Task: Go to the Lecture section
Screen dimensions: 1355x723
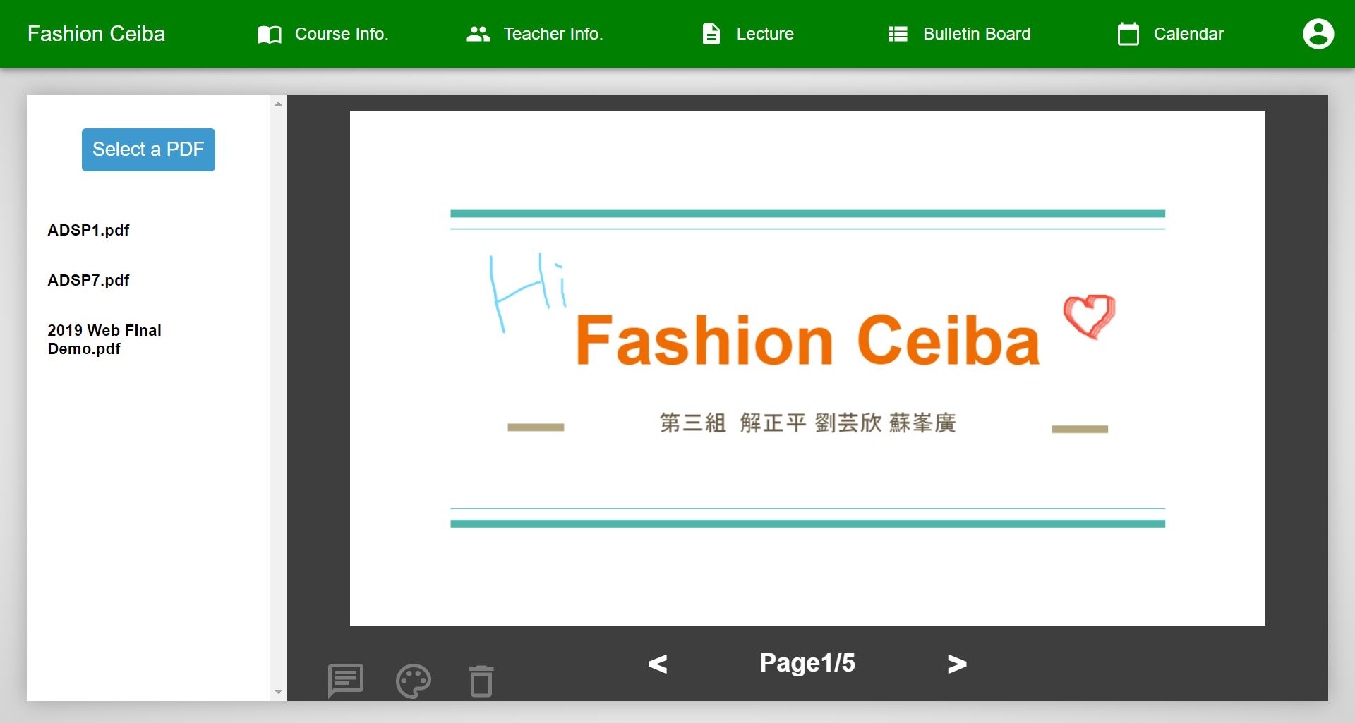Action: pyautogui.click(x=765, y=34)
